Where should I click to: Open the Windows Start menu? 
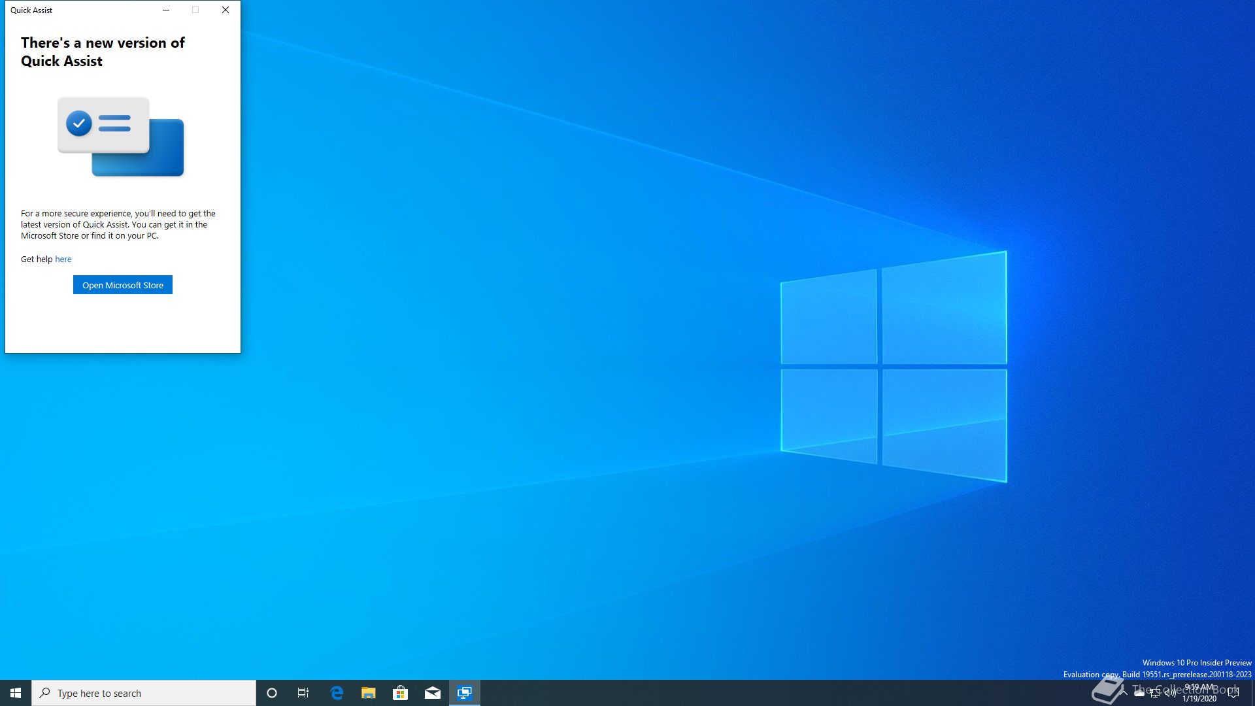[16, 693]
